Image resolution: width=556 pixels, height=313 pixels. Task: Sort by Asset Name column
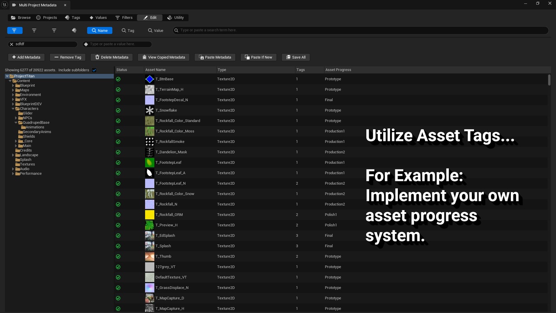pos(180,70)
